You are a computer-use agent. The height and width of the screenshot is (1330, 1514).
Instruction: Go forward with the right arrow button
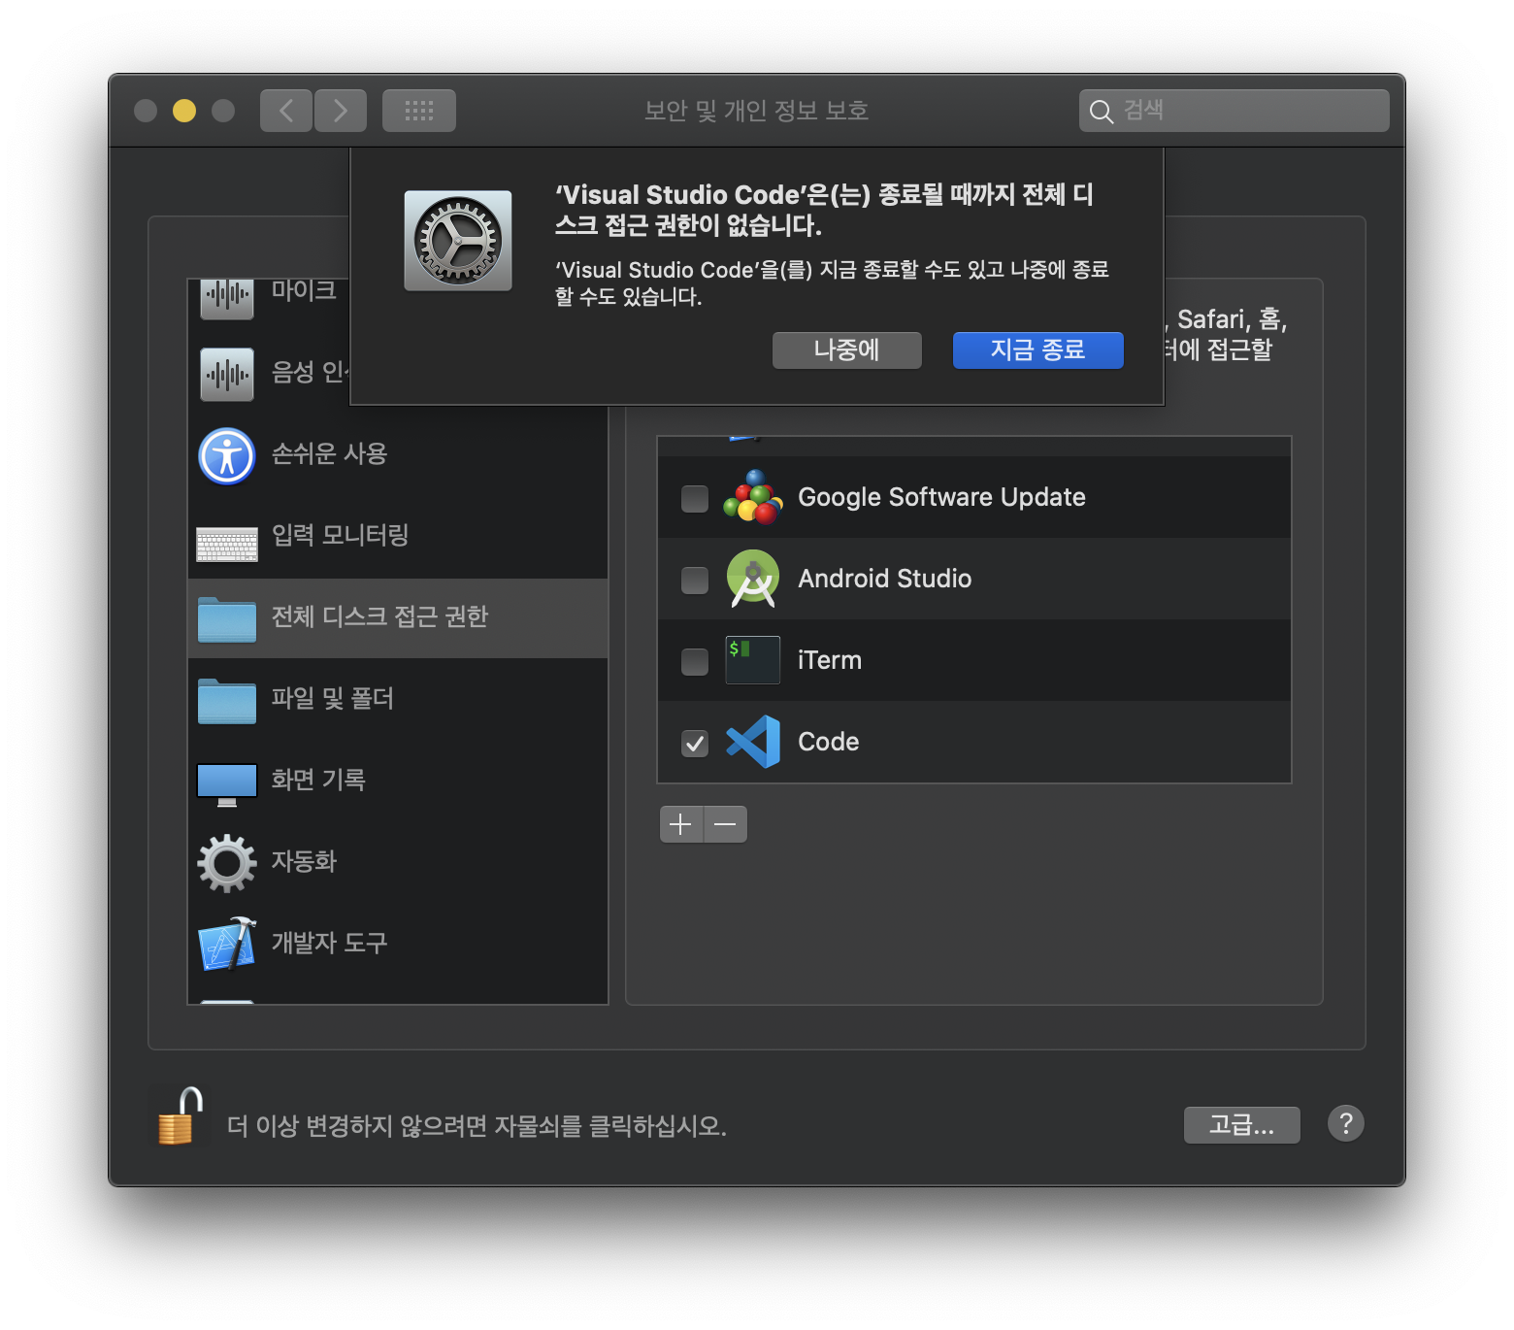tap(341, 111)
